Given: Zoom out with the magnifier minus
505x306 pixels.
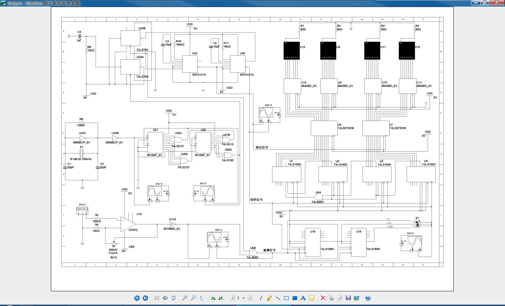Looking at the screenshot, I should pos(193,298).
